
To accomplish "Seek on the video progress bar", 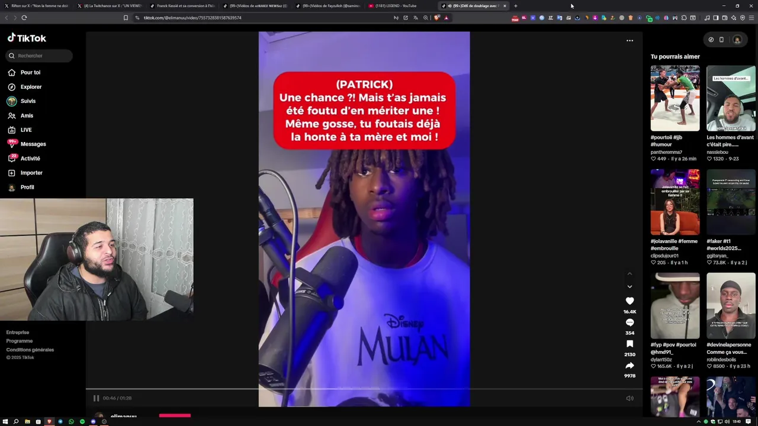I will pyautogui.click(x=364, y=389).
